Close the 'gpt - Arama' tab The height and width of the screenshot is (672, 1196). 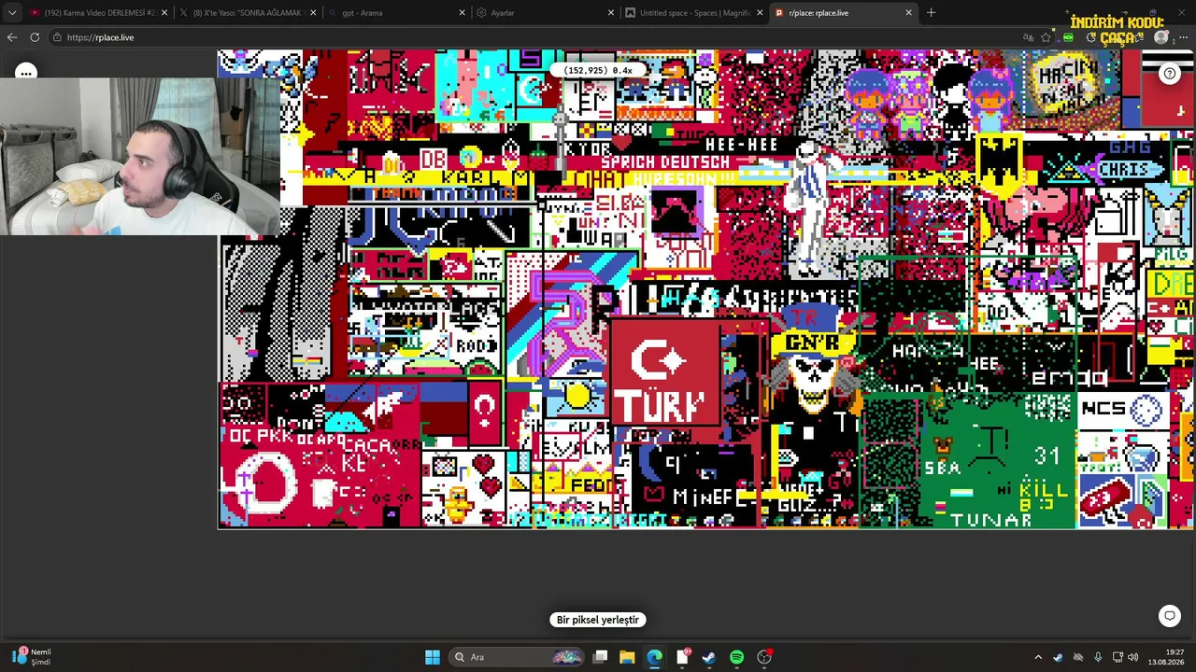tap(463, 13)
